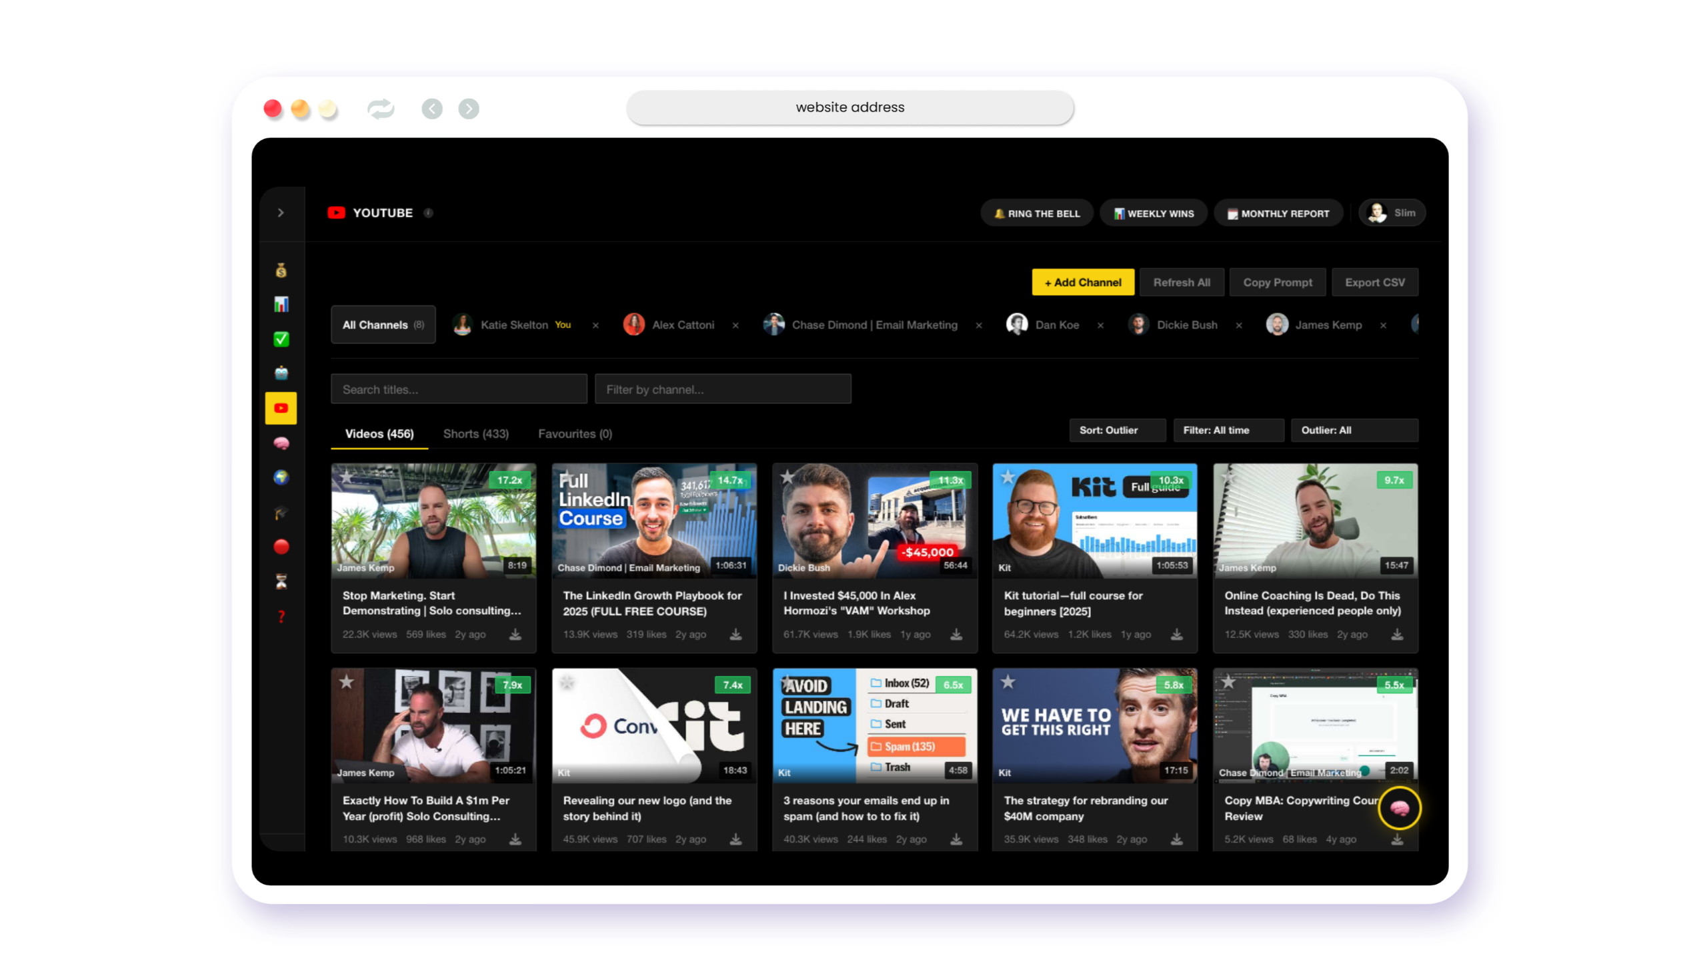Switch to the Videos (456) tab
Viewport: 1701px width, 960px height.
[x=379, y=433]
